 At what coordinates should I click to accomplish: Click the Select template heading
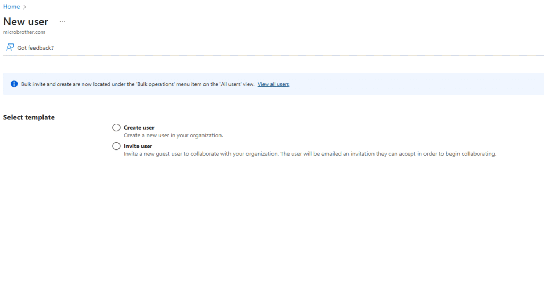tap(29, 117)
